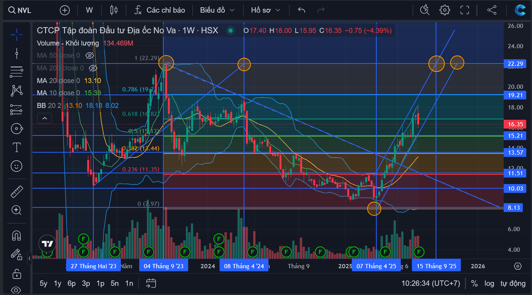Select the 15 Tháng 9 '25 date marker

click(436, 266)
